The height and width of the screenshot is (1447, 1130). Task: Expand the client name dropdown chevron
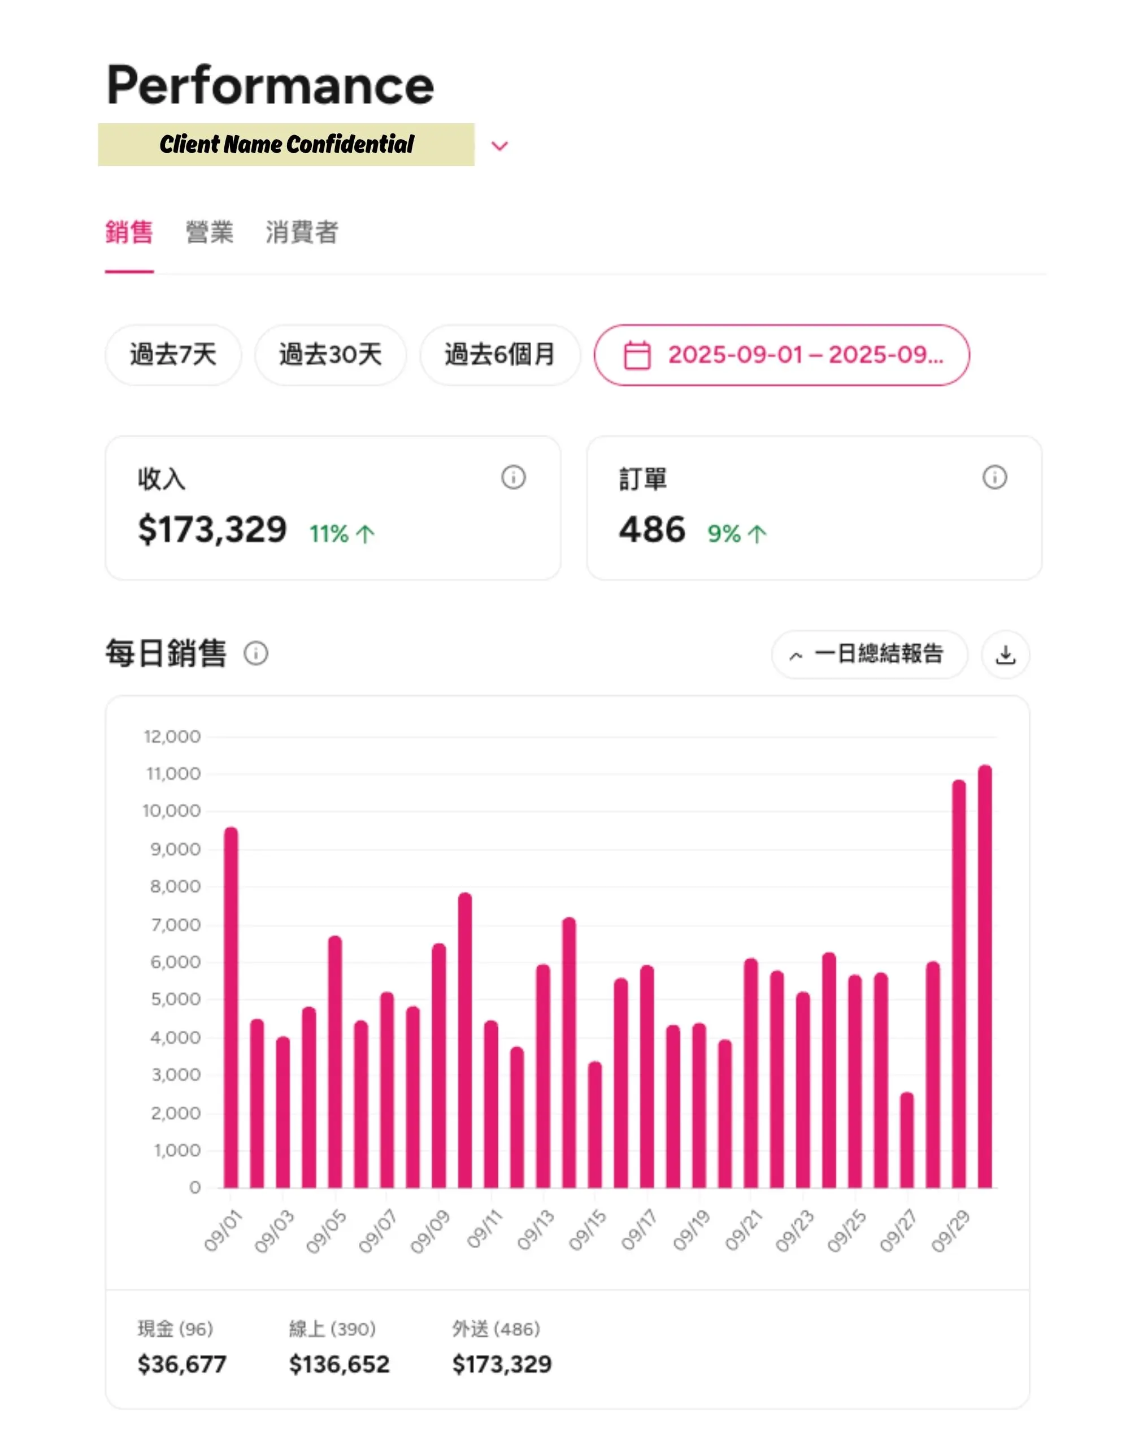click(499, 146)
